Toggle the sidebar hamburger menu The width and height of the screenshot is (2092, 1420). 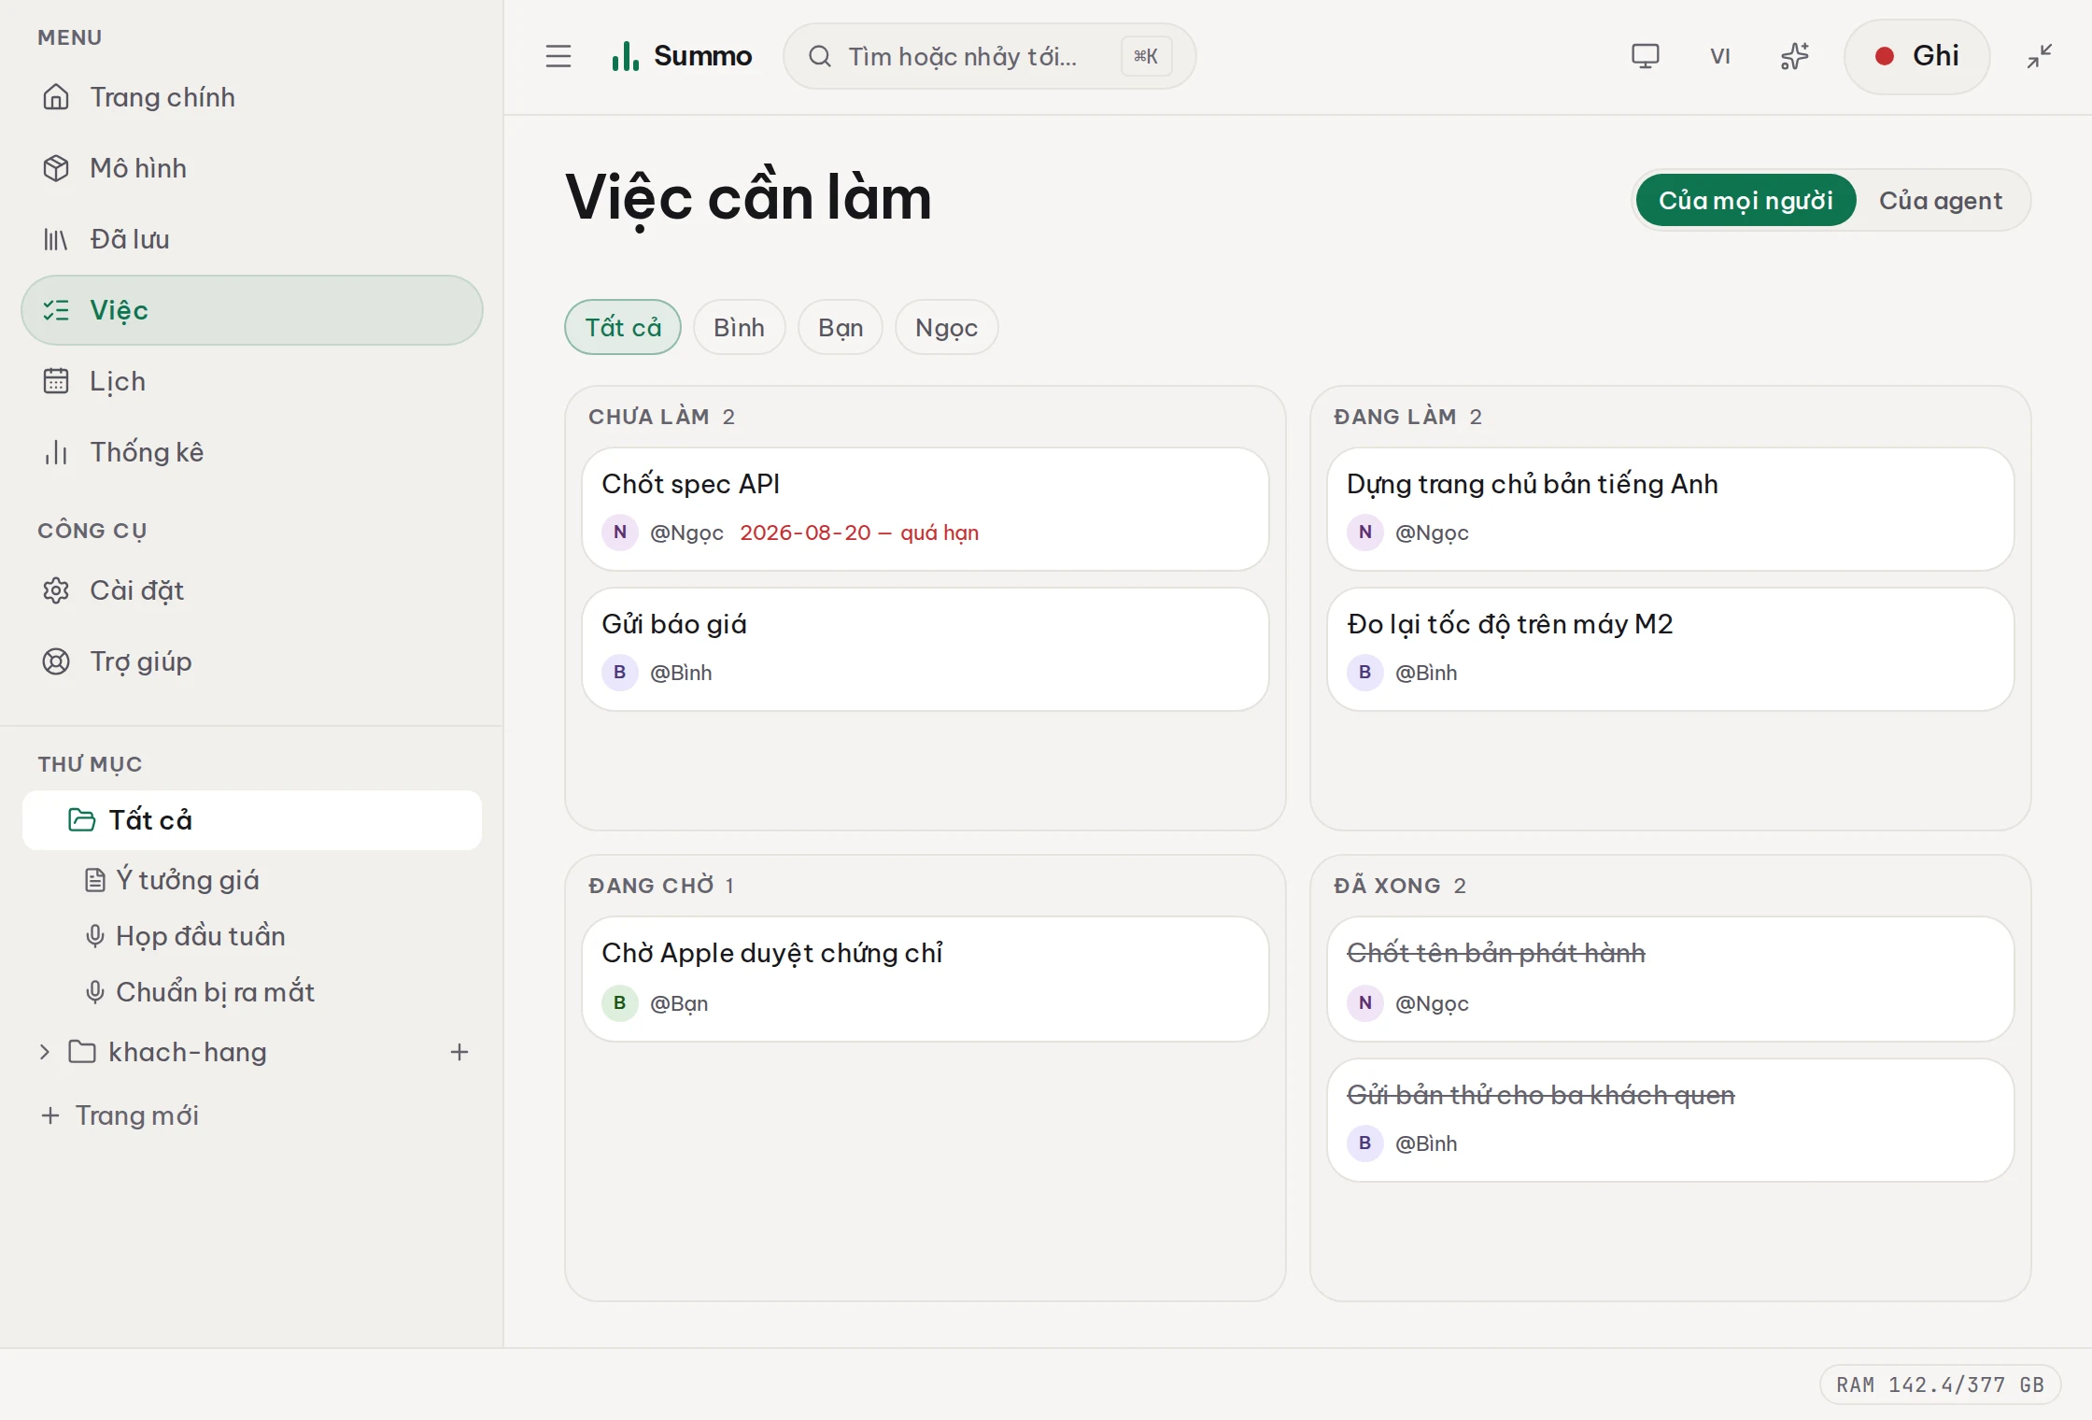(x=558, y=56)
